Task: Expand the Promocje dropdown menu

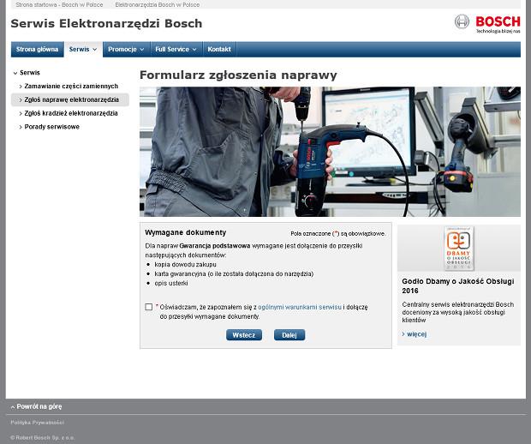Action: [126, 49]
